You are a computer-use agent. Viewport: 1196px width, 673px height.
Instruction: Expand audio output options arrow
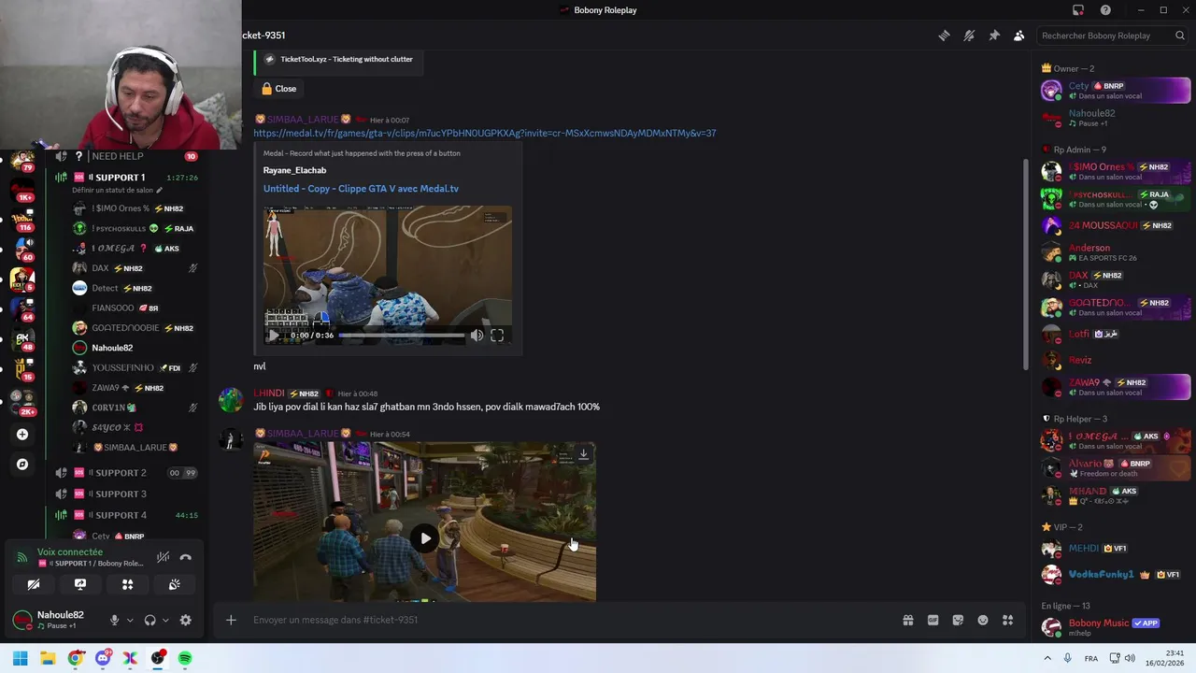165,620
